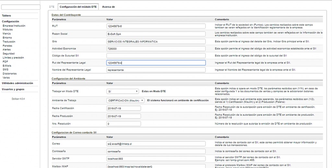The image size is (332, 168).
Task: Select the Actividad Economica field
Action: click(x=156, y=48)
